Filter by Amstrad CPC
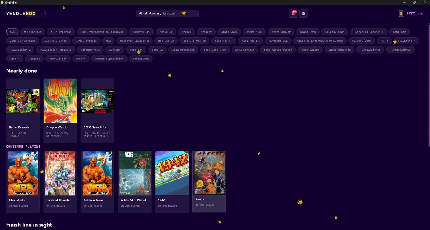Image resolution: width=430 pixels, height=230 pixels. tap(142, 32)
